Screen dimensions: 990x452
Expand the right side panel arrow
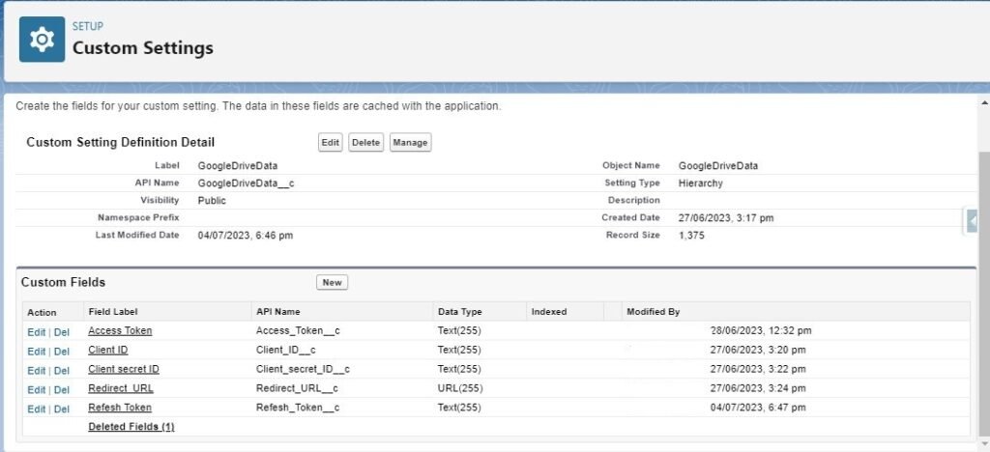point(972,221)
